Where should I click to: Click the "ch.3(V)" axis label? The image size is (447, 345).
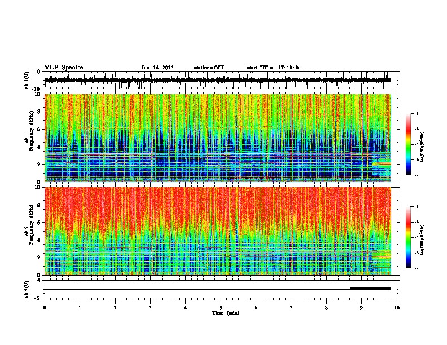coord(27,289)
